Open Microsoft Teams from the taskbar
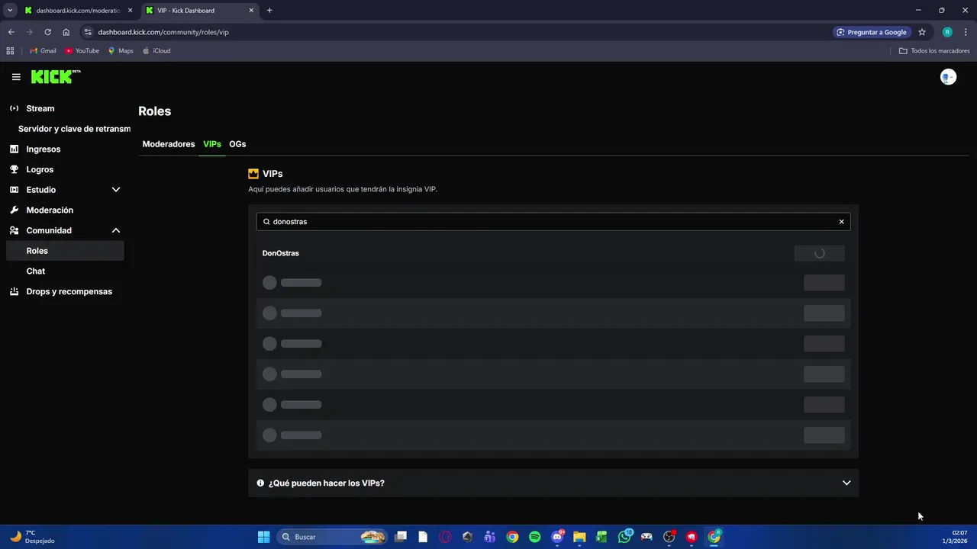Viewport: 977px width, 549px height. [490, 537]
